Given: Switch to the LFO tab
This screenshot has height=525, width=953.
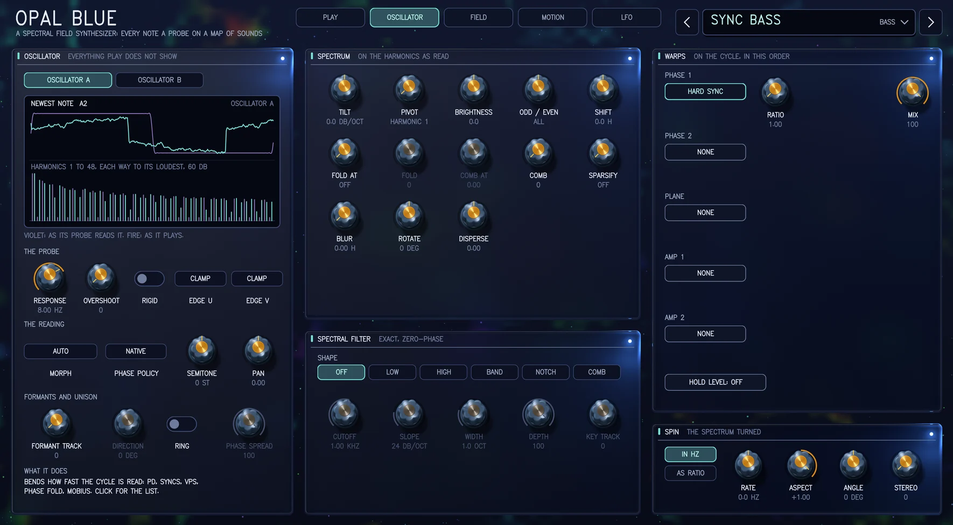Looking at the screenshot, I should (627, 17).
